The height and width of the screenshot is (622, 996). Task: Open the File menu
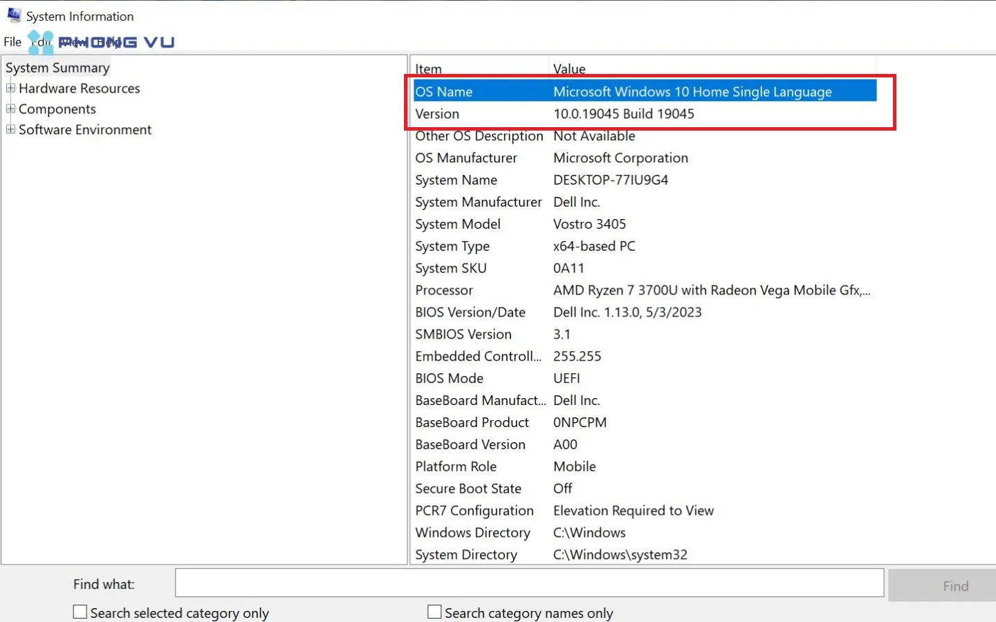pos(12,42)
